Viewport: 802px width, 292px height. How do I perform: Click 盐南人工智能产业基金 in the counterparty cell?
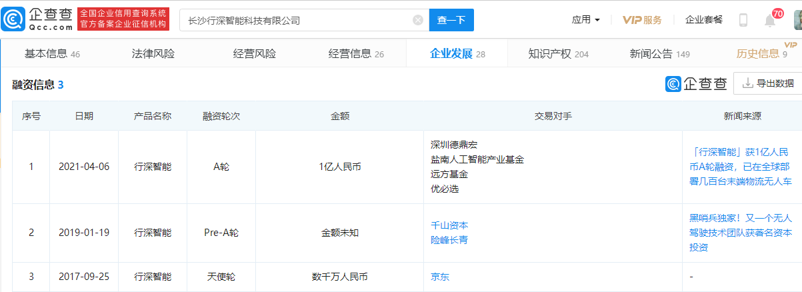click(x=477, y=159)
